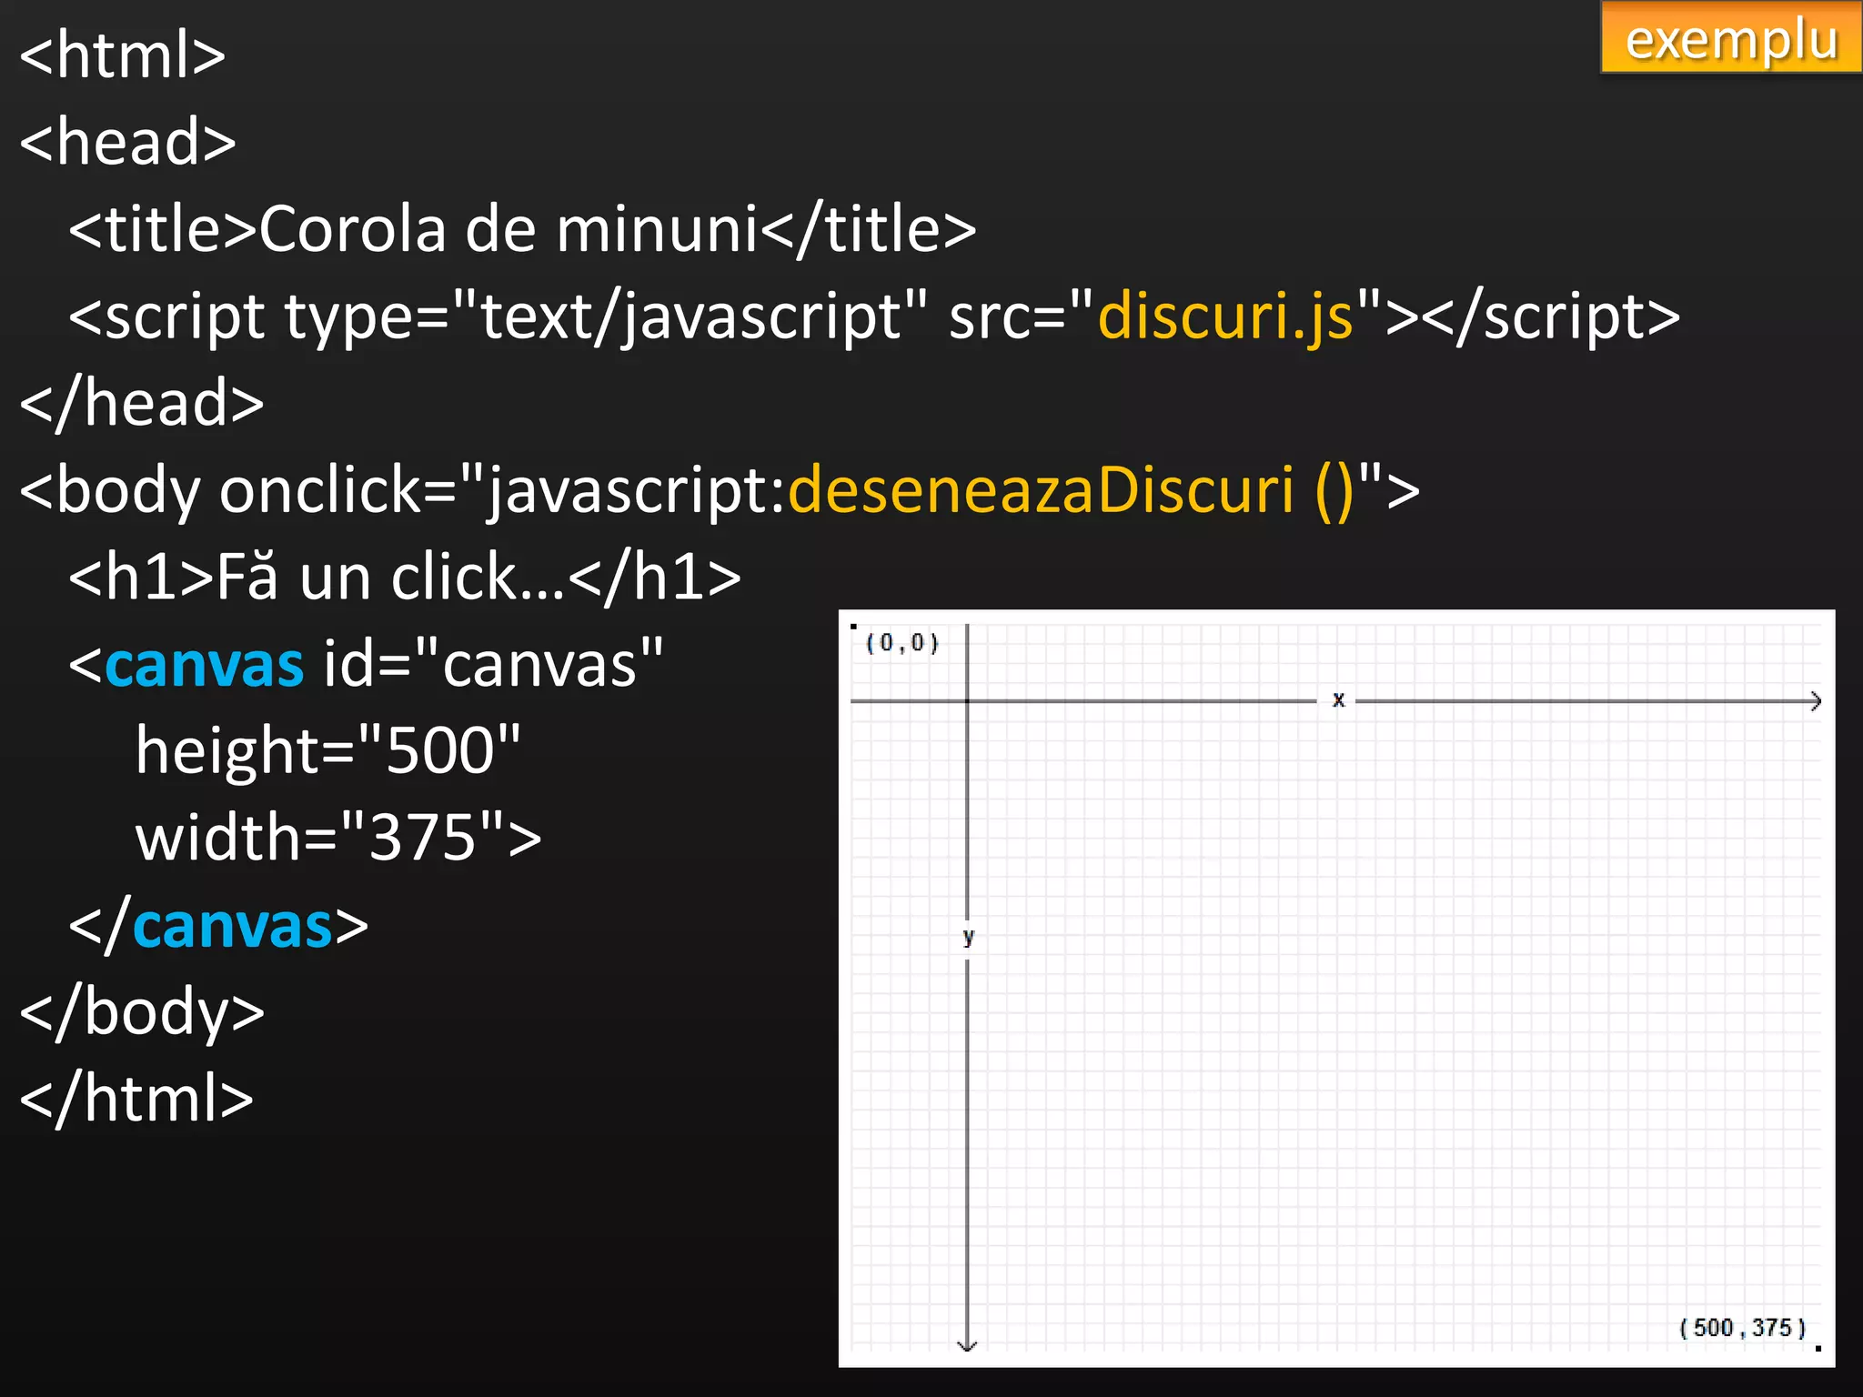The height and width of the screenshot is (1397, 1863).
Task: Click the 'script type="text/javascript"' text
Action: [x=516, y=317]
